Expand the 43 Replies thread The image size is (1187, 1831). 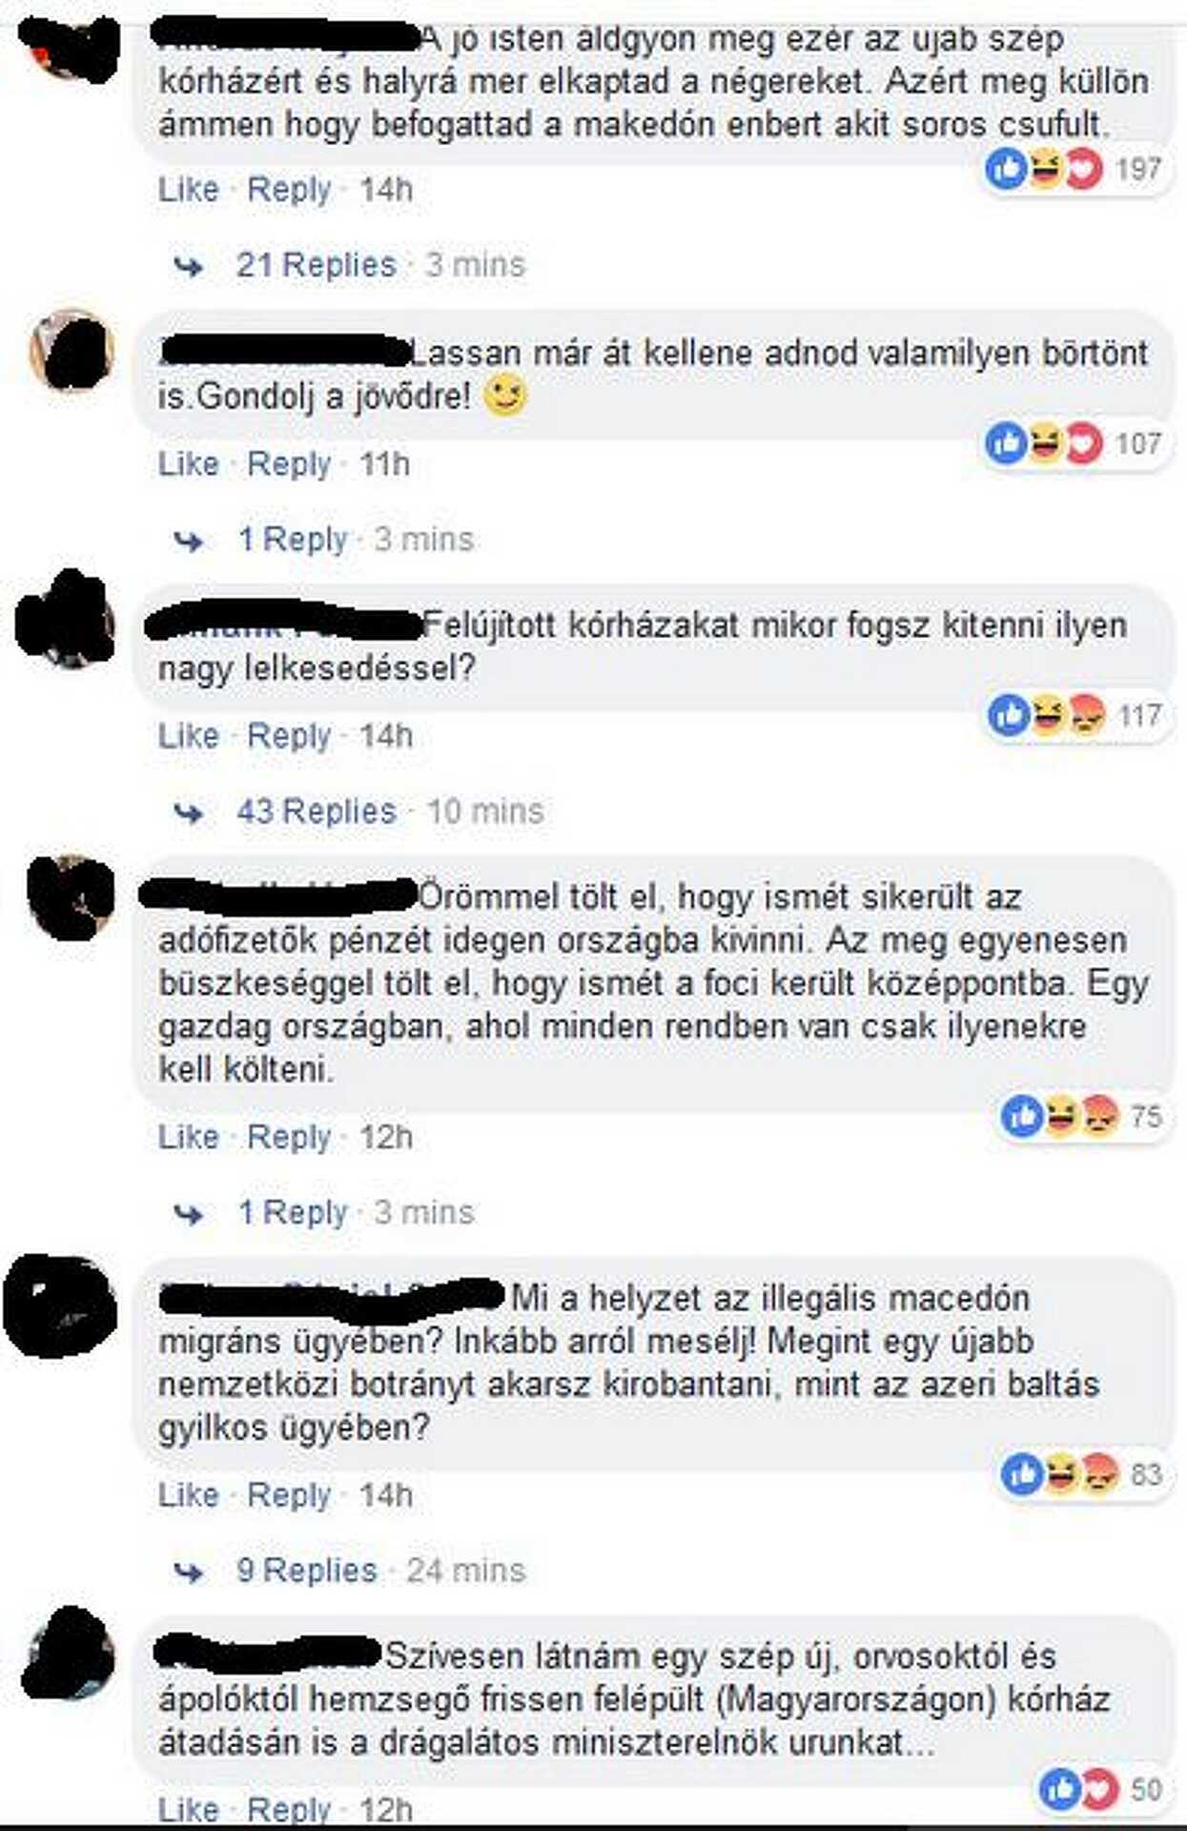coord(316,812)
